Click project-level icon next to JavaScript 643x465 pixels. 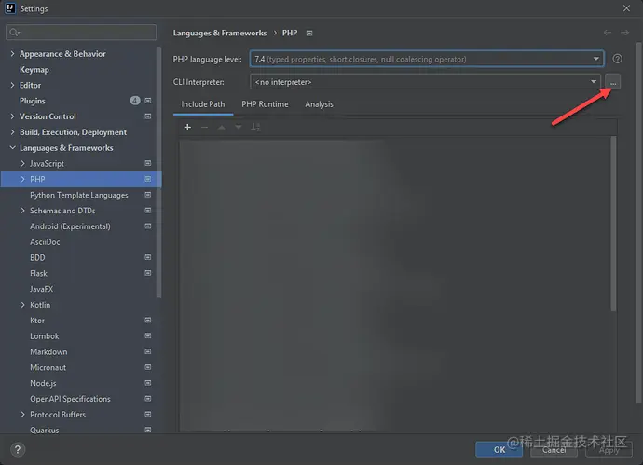pyautogui.click(x=148, y=163)
